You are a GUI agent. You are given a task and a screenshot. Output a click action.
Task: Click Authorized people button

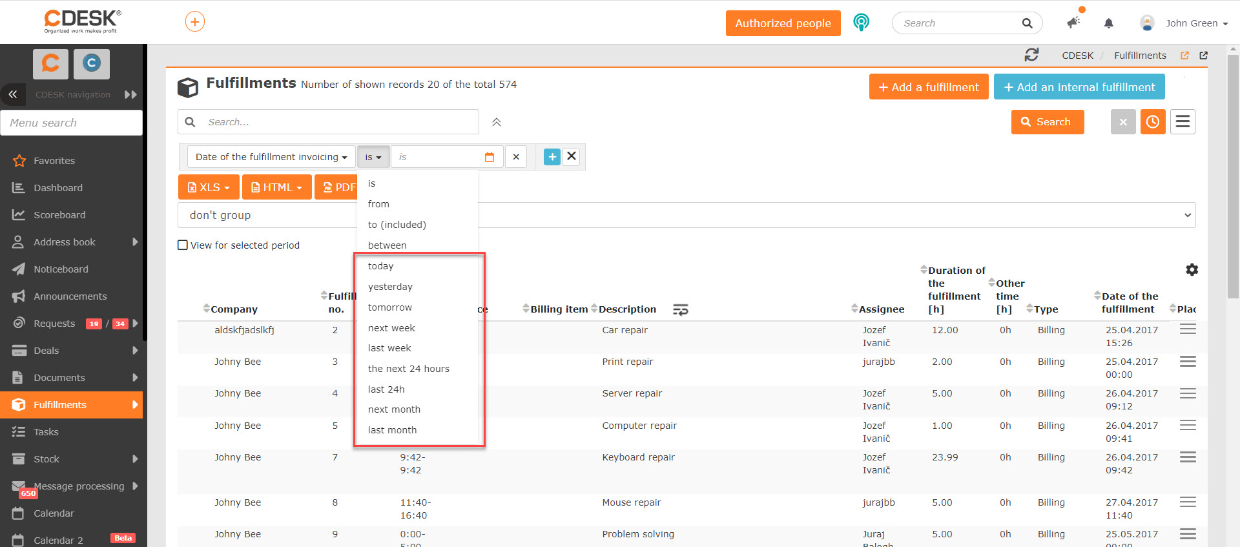click(x=783, y=23)
